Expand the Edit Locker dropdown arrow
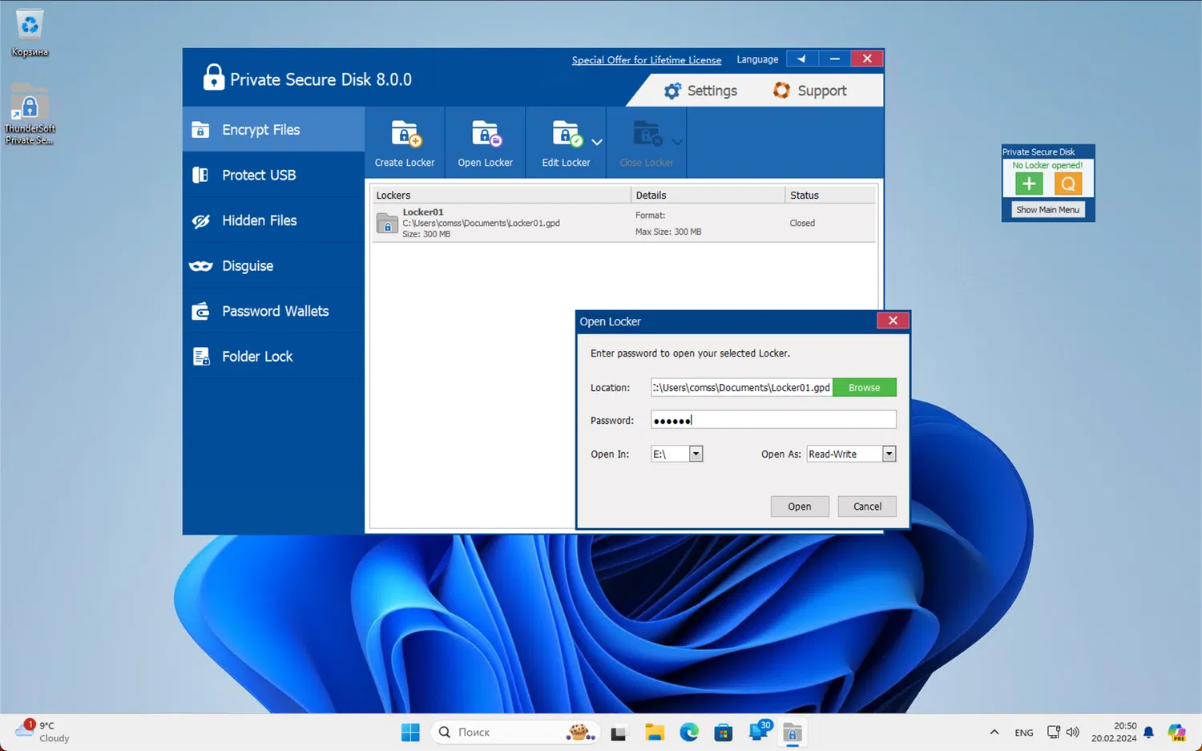 point(597,142)
